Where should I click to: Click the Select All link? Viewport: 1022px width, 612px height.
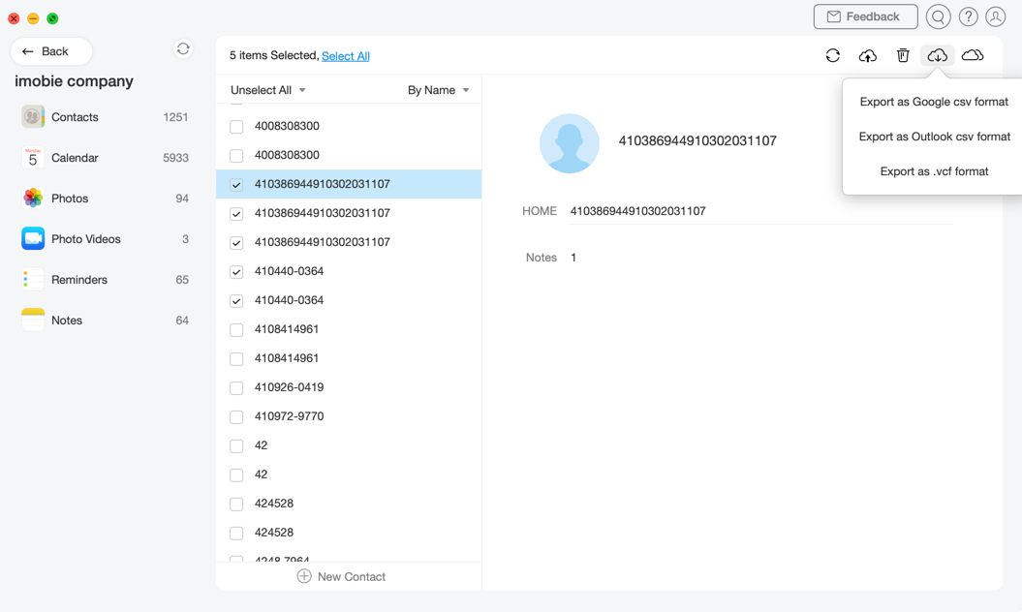point(346,56)
